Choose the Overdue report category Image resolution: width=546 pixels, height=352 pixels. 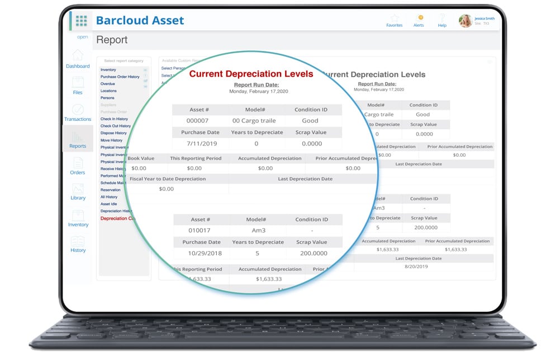108,84
